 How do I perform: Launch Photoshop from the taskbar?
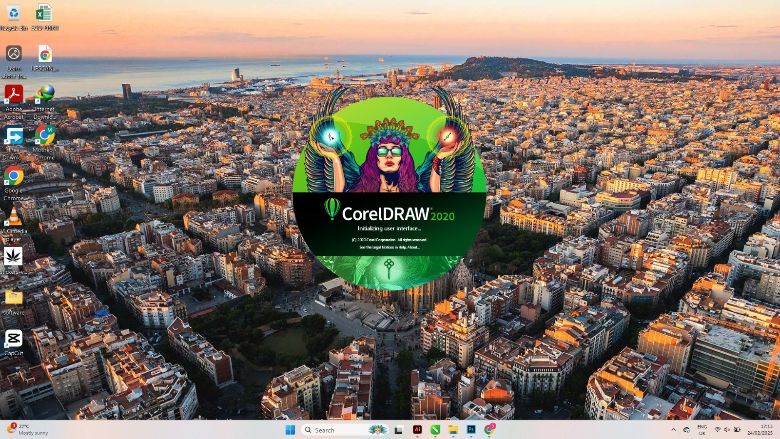[471, 430]
